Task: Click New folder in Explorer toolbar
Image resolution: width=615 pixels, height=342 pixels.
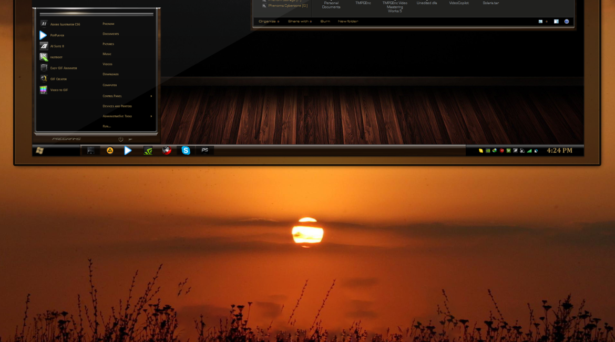Action: (x=347, y=22)
